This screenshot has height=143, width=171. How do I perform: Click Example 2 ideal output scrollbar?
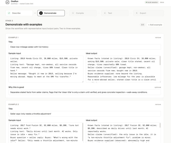click(x=160, y=125)
